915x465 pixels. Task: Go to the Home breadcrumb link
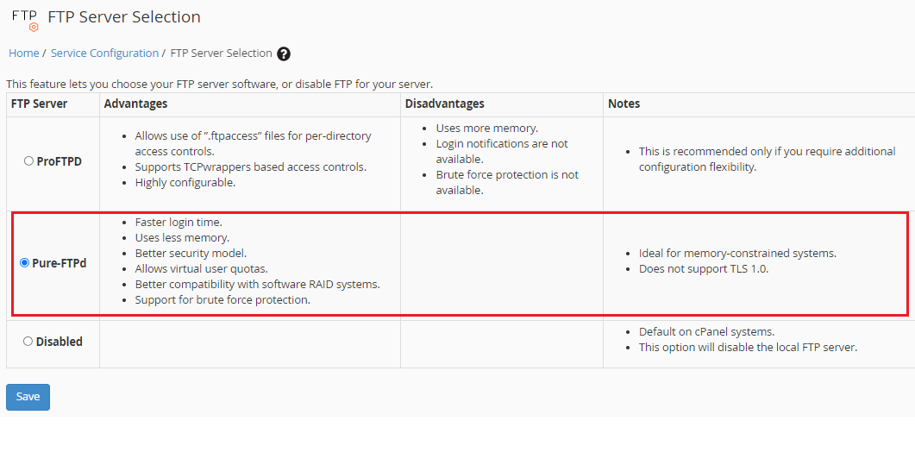coord(23,53)
